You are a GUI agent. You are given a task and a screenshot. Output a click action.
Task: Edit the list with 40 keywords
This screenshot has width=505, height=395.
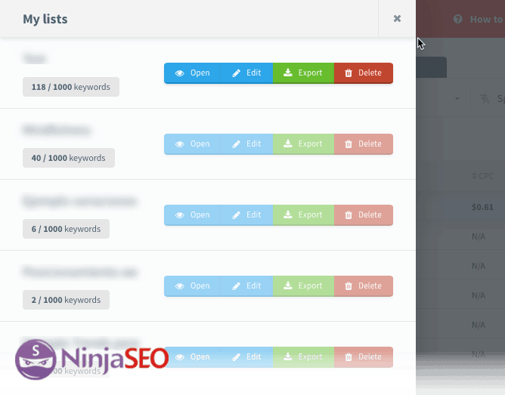coord(246,144)
